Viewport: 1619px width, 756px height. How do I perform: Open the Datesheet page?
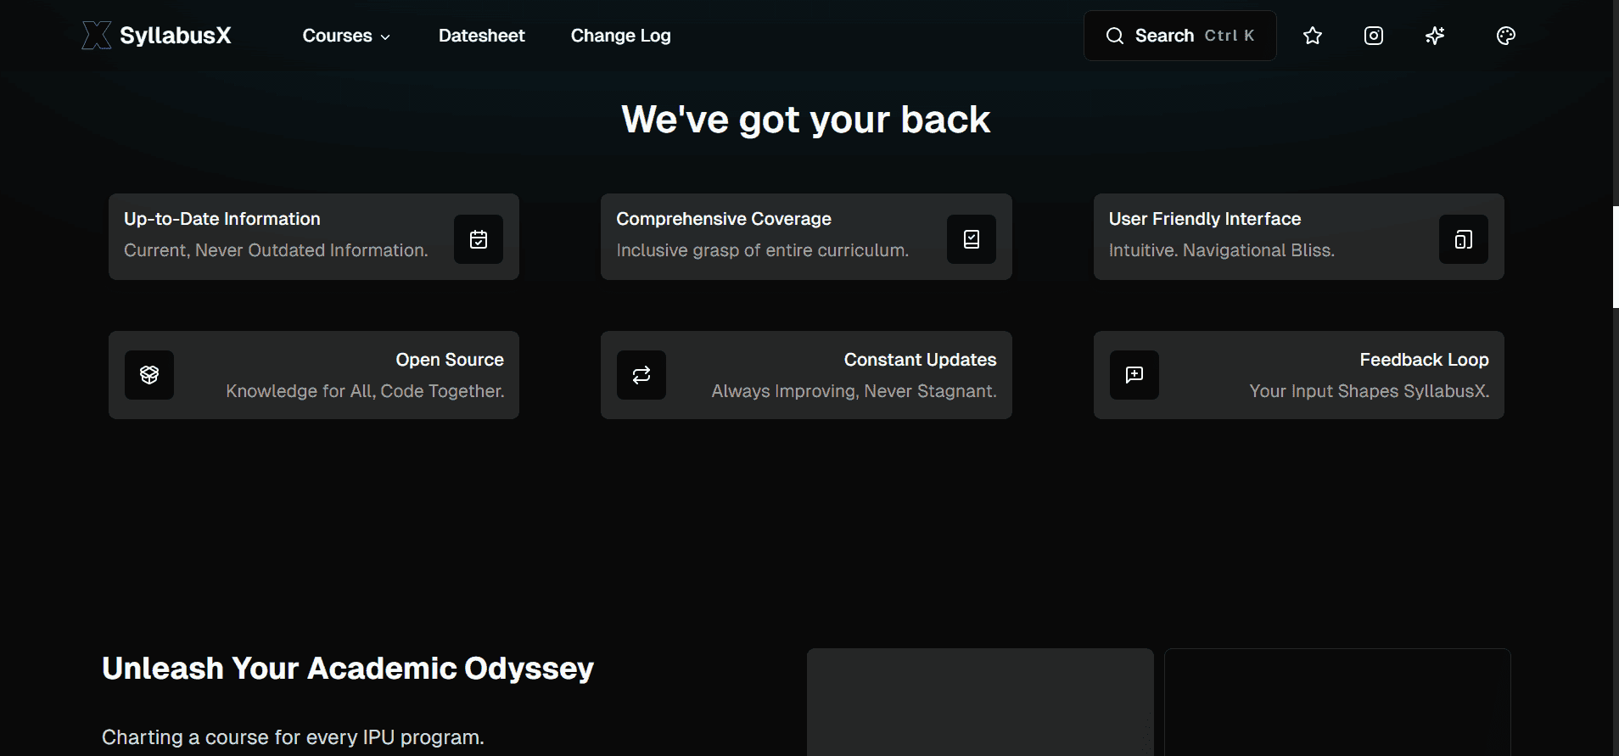point(482,36)
